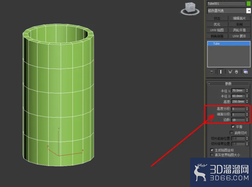
Task: Click the Tube001 object name field
Action: (x=226, y=3)
